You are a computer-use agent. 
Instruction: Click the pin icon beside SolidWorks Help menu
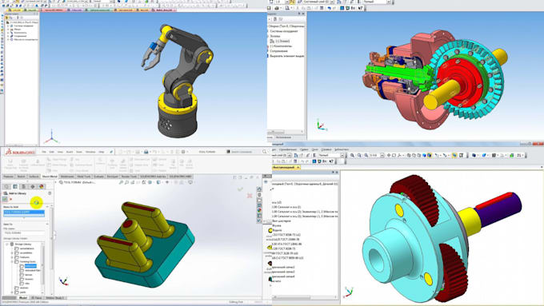[111, 152]
